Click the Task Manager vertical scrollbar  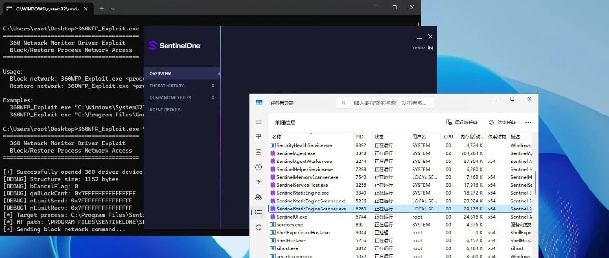pos(535,183)
